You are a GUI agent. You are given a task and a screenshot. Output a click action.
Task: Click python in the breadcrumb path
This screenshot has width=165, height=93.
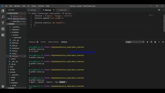(x=34, y=13)
